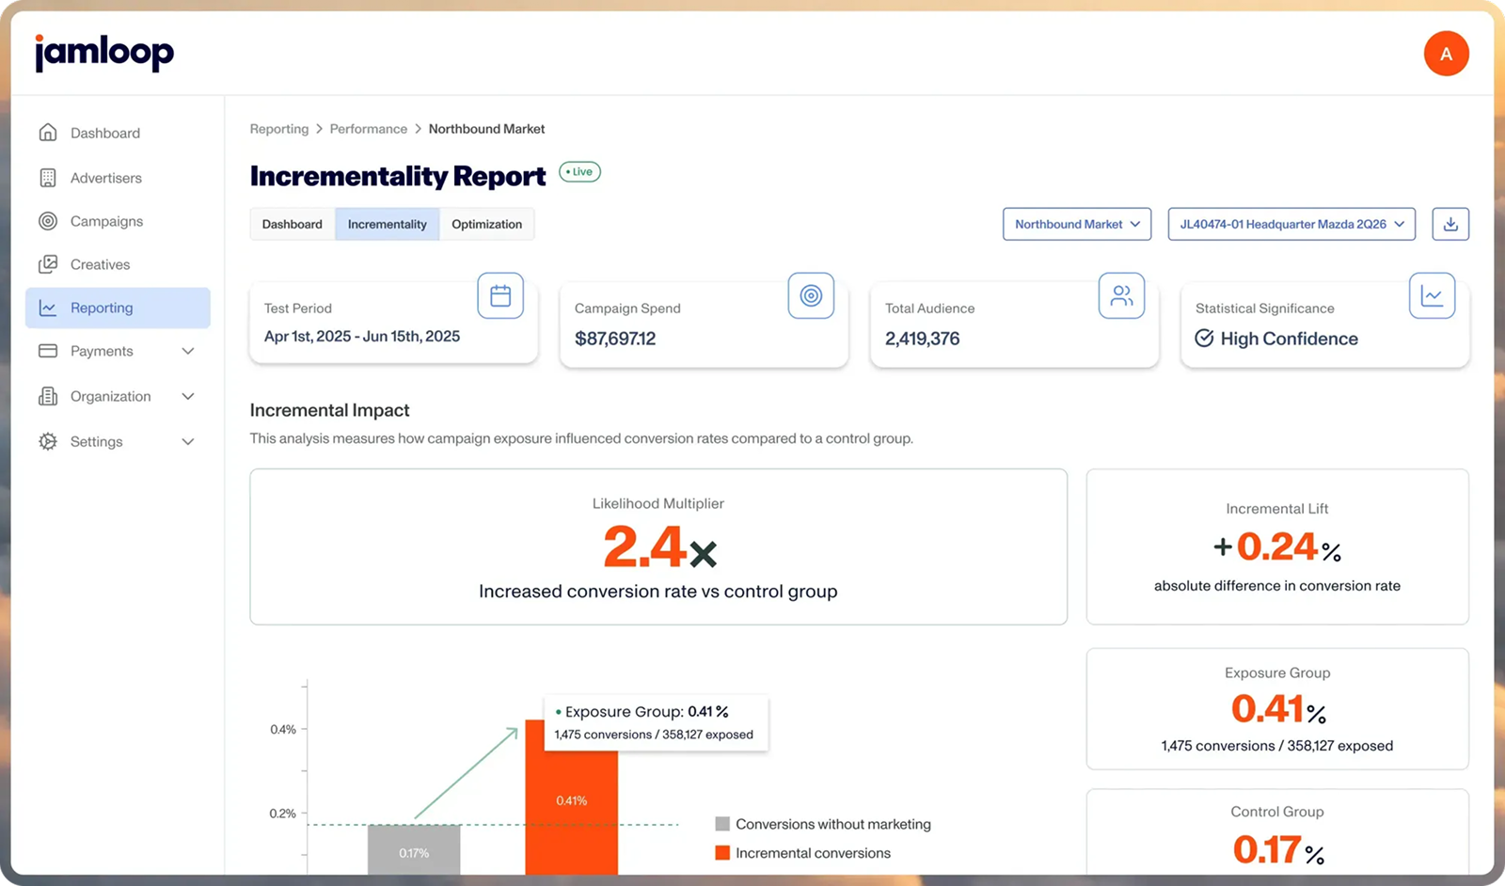Viewport: 1505px width, 886px height.
Task: Open the Northbound Market dropdown
Action: (1077, 224)
